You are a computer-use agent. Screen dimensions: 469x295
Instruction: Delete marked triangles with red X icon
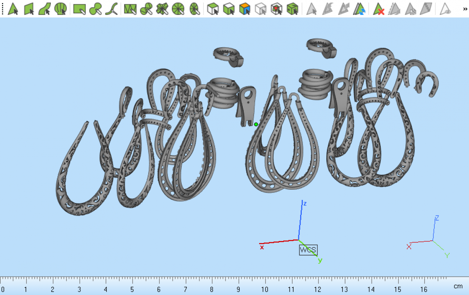click(x=379, y=9)
